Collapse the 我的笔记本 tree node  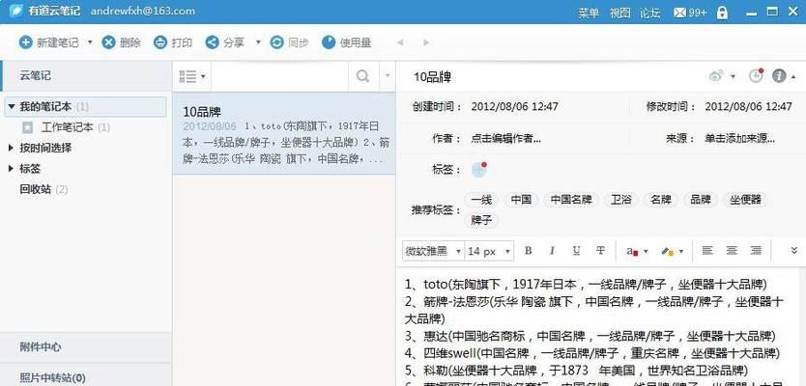[x=12, y=107]
